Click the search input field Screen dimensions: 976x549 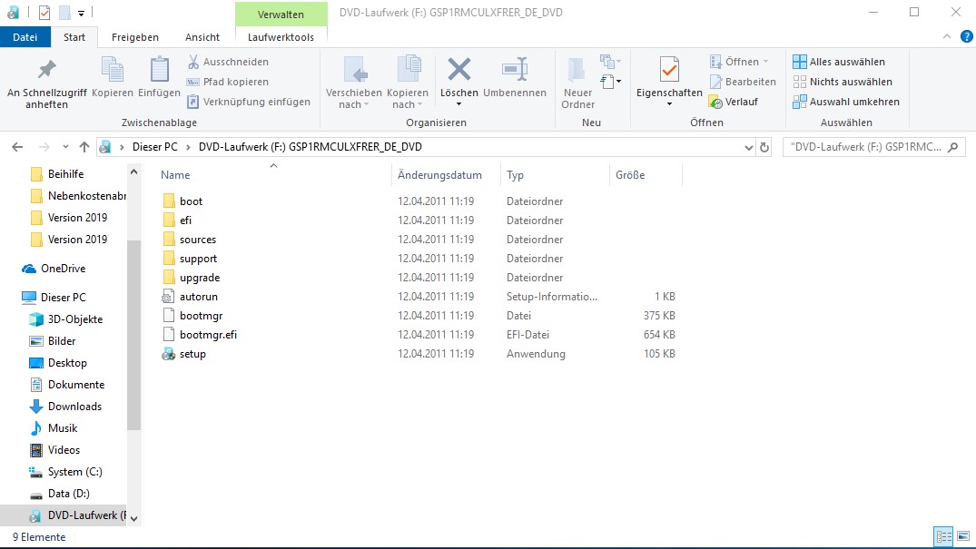pyautogui.click(x=866, y=147)
